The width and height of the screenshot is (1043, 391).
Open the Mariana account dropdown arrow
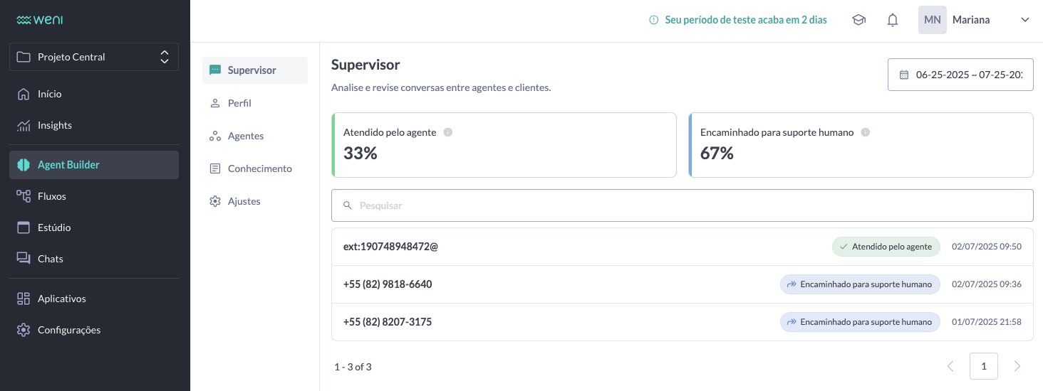pyautogui.click(x=1025, y=20)
